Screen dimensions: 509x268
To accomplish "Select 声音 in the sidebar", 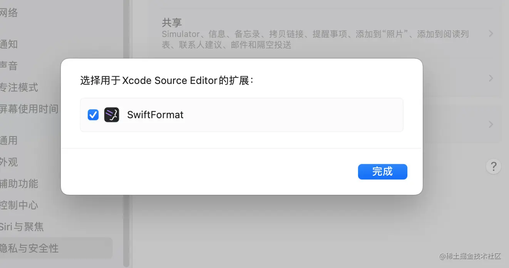I will tap(9, 65).
